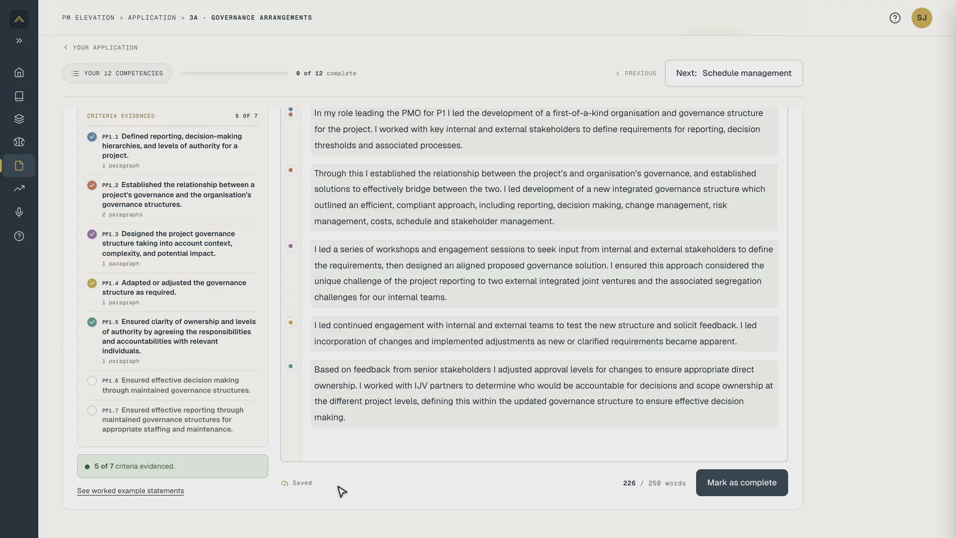Open the trending chart sidebar icon
This screenshot has width=956, height=538.
(19, 188)
